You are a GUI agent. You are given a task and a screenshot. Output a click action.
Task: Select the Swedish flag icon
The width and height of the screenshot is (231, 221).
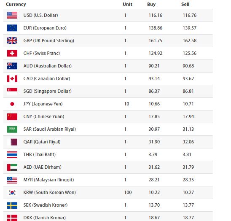click(x=12, y=205)
